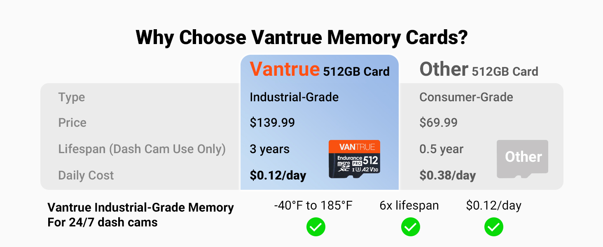Click the 0.5 year lifespan value

442,149
